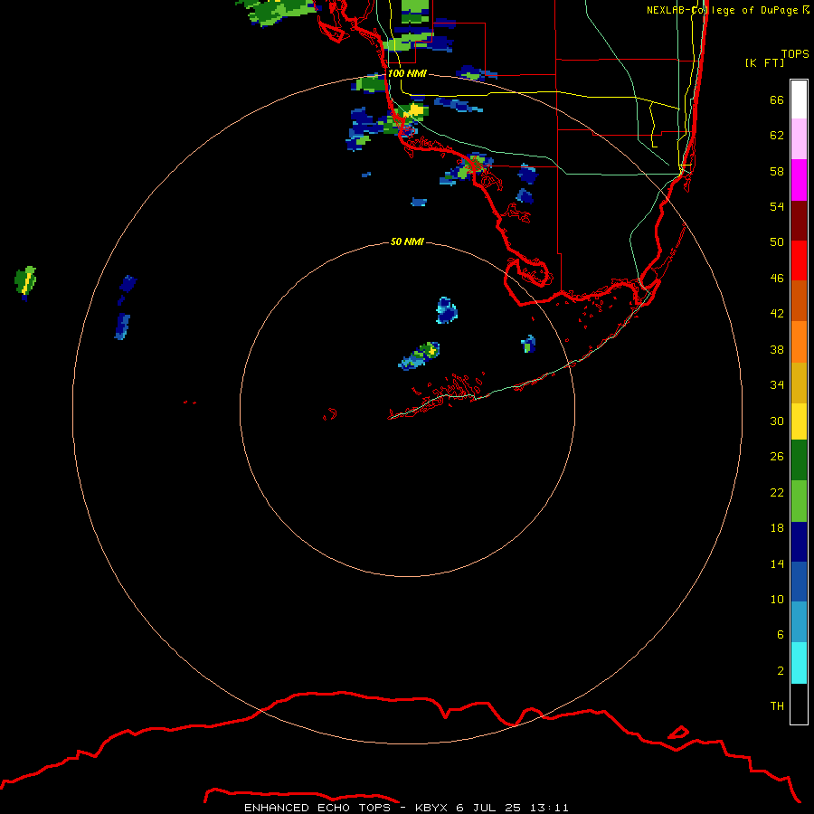Click the '58' legend value

click(x=777, y=171)
